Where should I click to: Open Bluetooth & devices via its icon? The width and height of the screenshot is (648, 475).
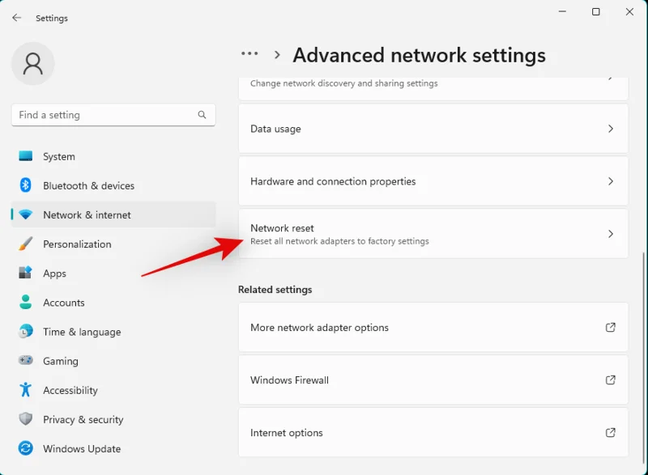pos(26,185)
